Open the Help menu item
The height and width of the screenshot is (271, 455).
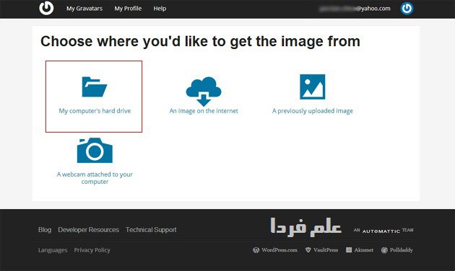(160, 9)
